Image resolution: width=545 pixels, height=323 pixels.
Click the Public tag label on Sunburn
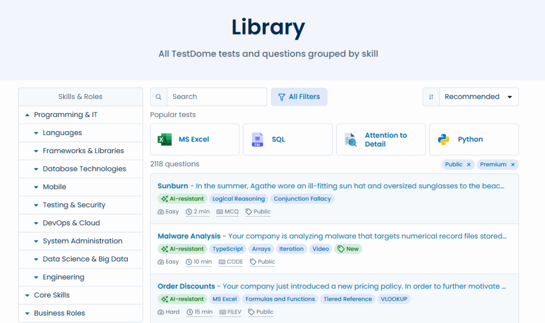258,212
